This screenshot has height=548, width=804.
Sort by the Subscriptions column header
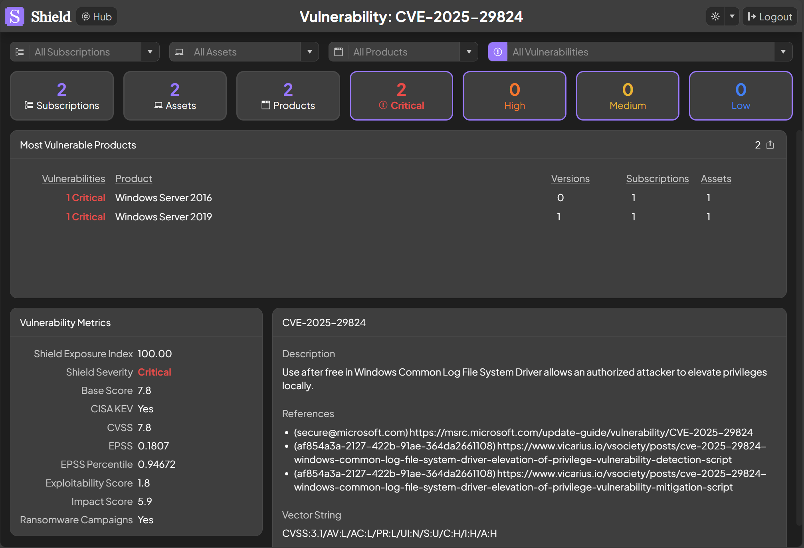tap(657, 178)
